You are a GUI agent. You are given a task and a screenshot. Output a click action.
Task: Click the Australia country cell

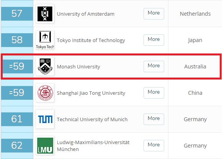coord(195,67)
